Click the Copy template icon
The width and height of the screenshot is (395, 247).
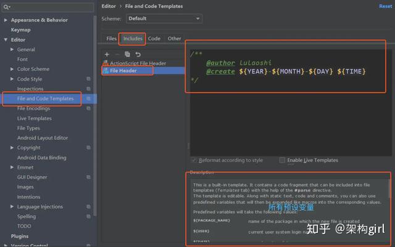tap(127, 54)
